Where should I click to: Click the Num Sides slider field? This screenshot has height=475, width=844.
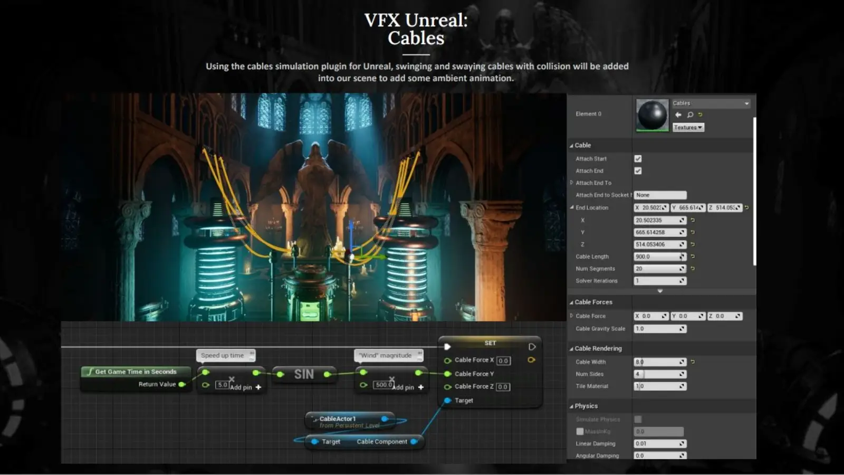pos(660,374)
